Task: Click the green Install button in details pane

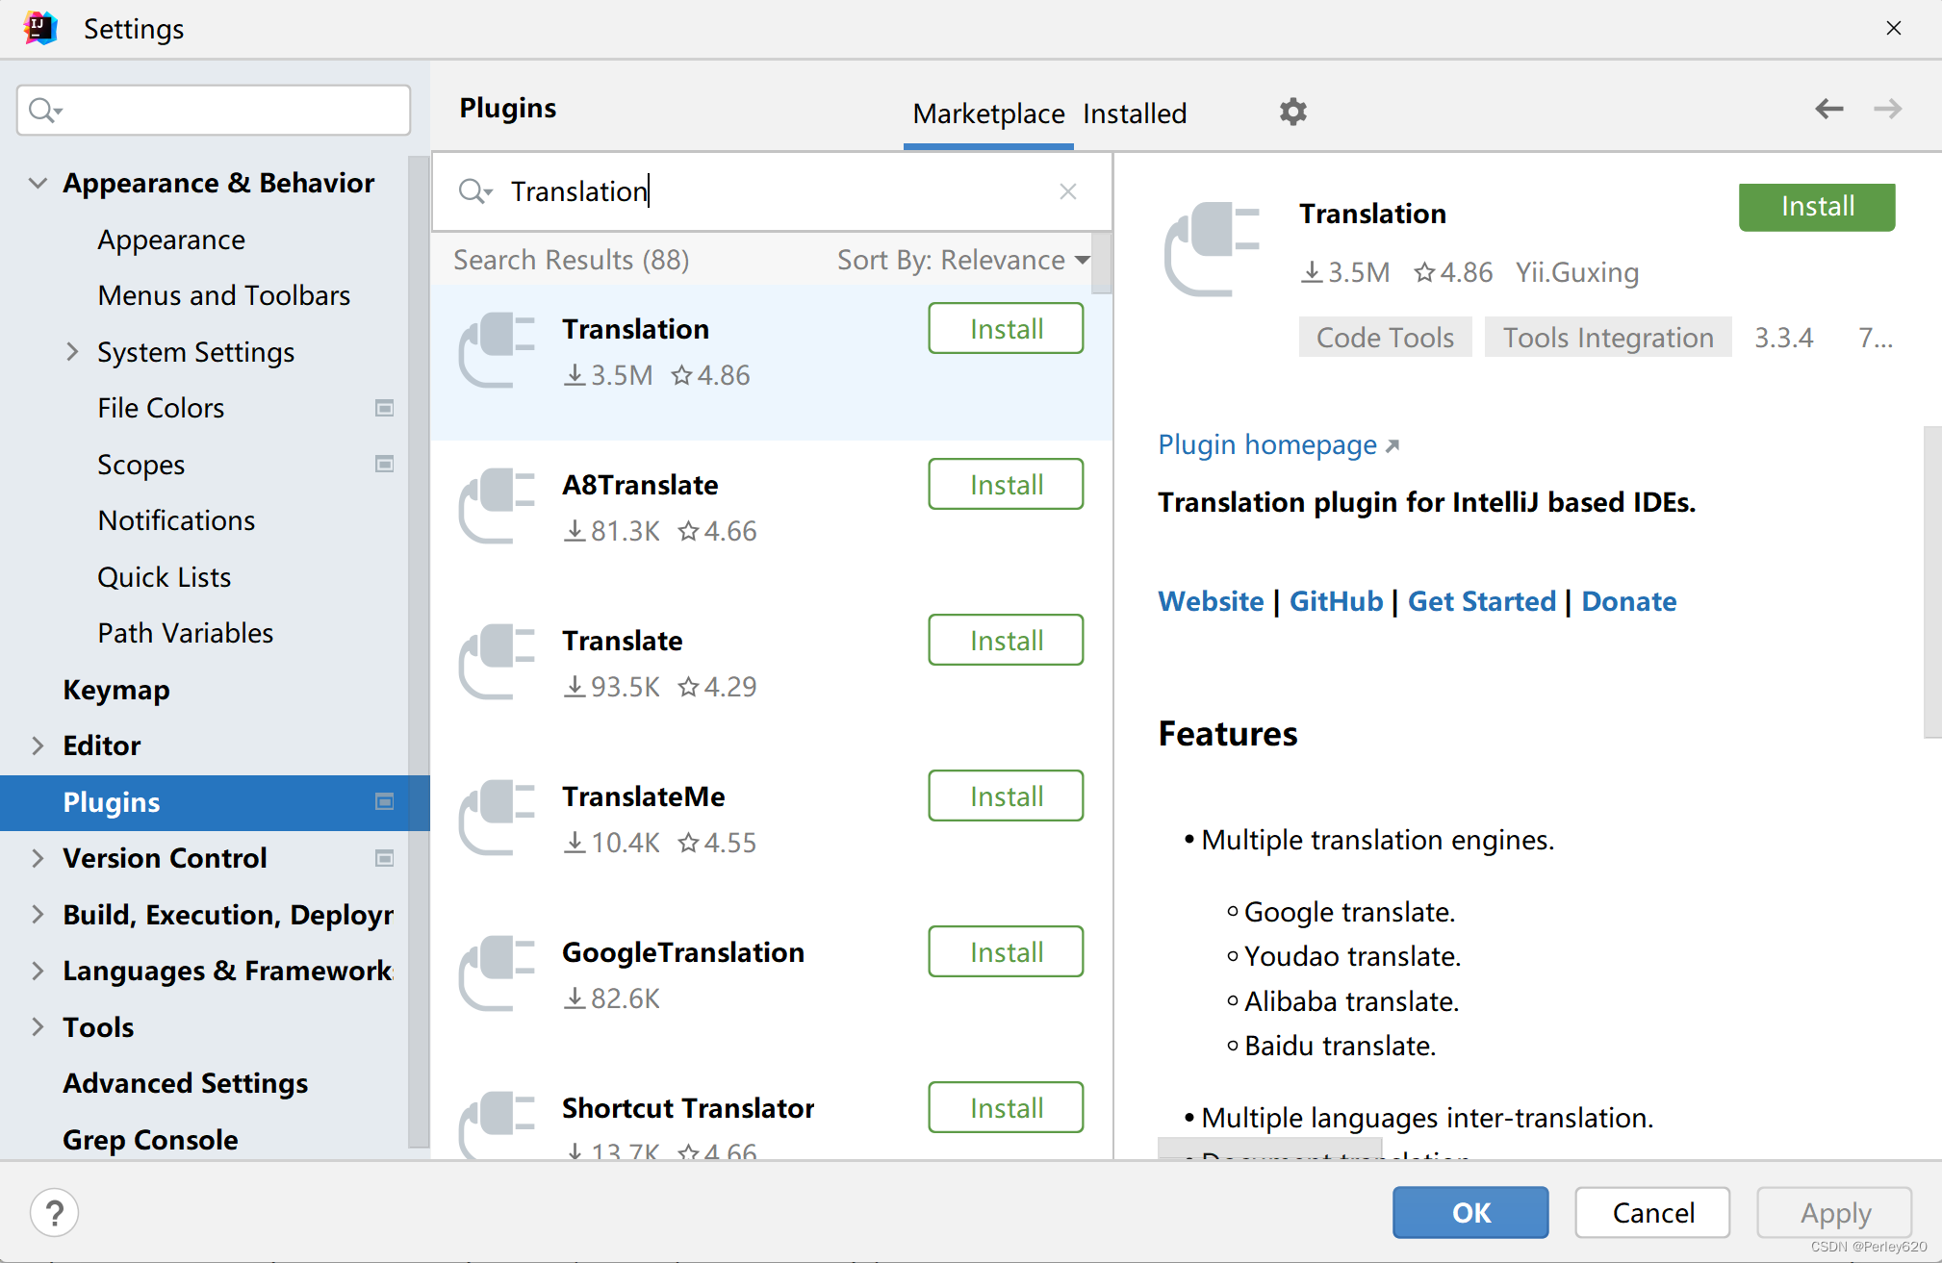Action: point(1817,207)
